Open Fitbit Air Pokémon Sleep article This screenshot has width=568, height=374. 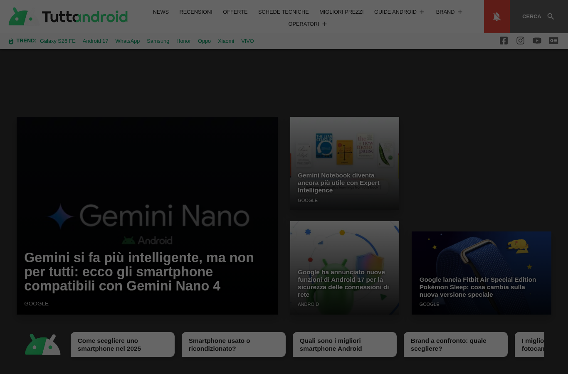[477, 287]
